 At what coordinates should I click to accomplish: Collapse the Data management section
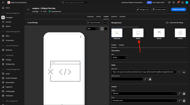(3, 101)
